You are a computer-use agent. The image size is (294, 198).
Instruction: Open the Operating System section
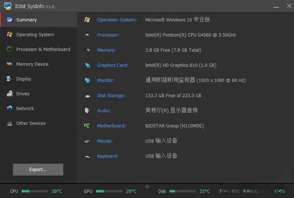[38, 34]
